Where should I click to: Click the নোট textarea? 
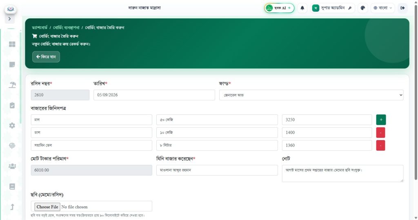point(342,173)
